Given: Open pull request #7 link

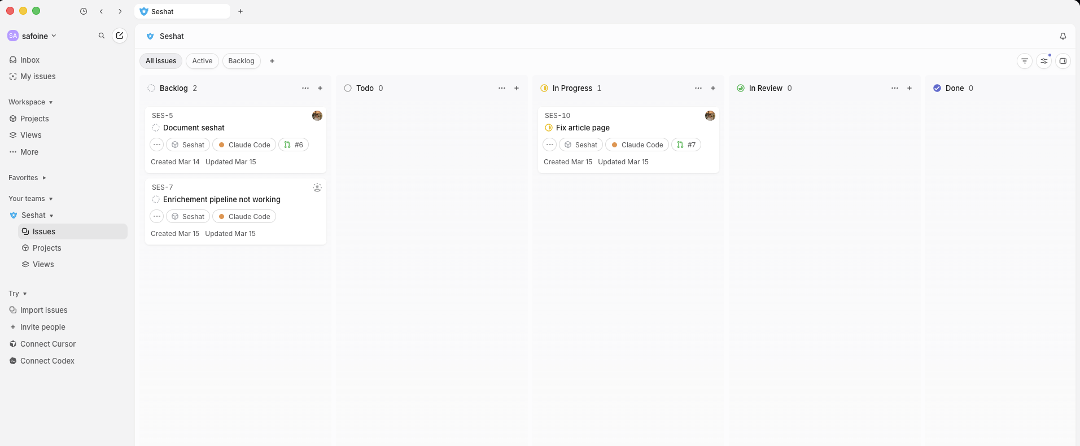Looking at the screenshot, I should tap(686, 145).
